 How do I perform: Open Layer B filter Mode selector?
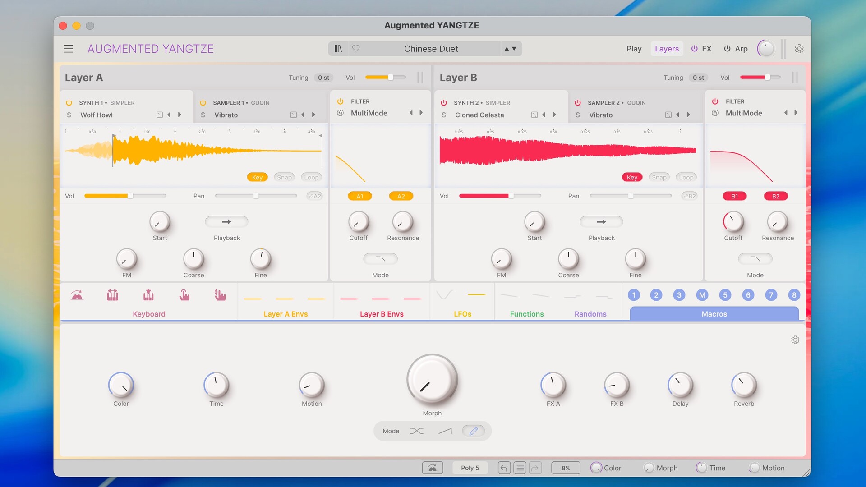[x=755, y=259]
